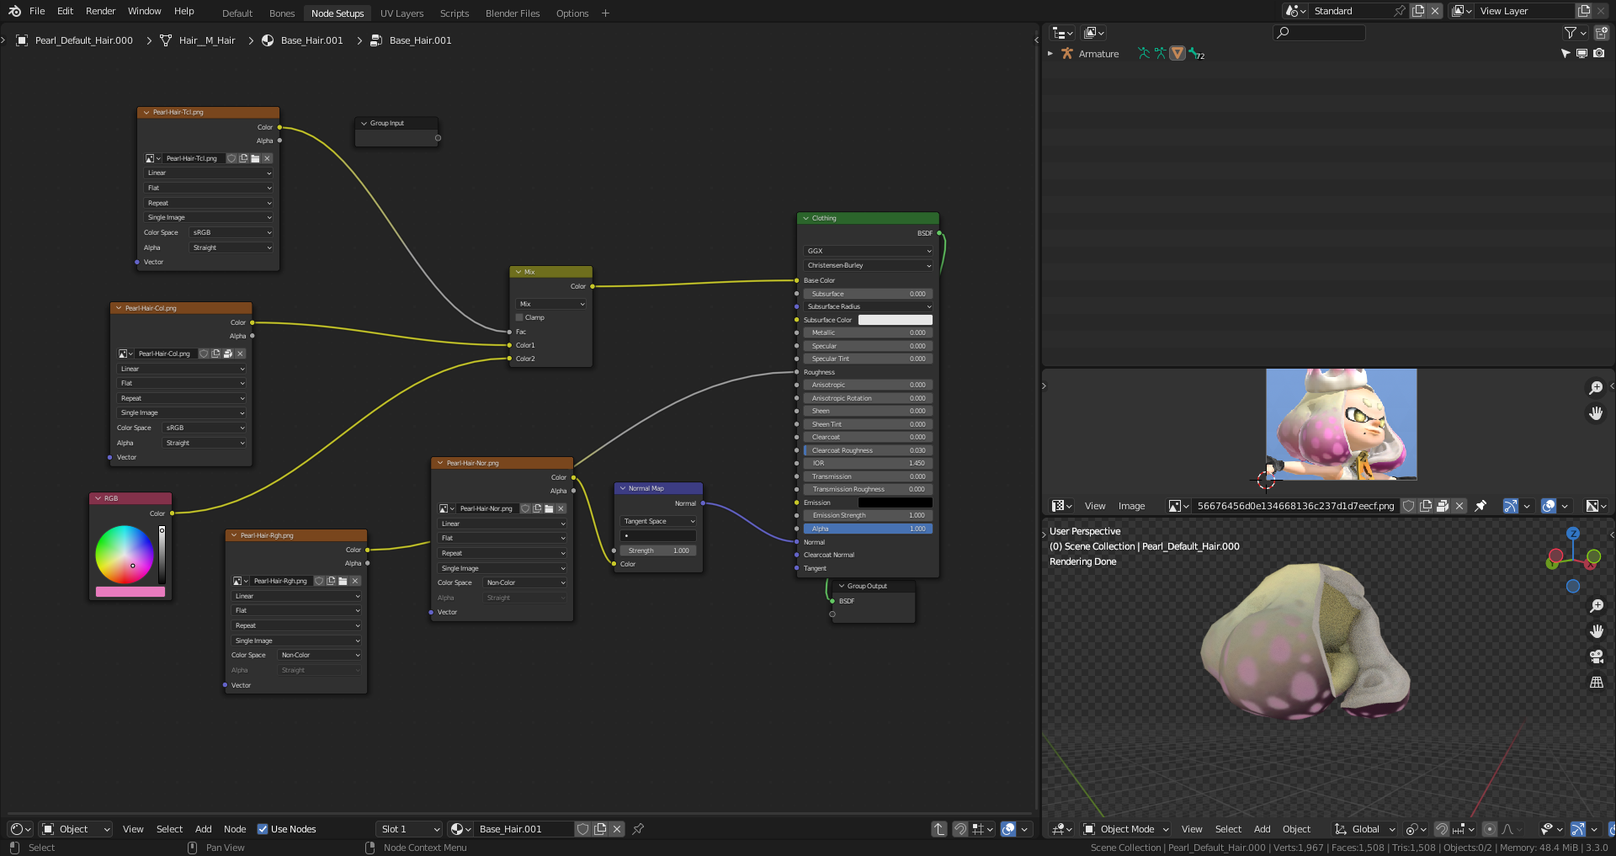Switch to Scripts workspace tab

tap(454, 13)
